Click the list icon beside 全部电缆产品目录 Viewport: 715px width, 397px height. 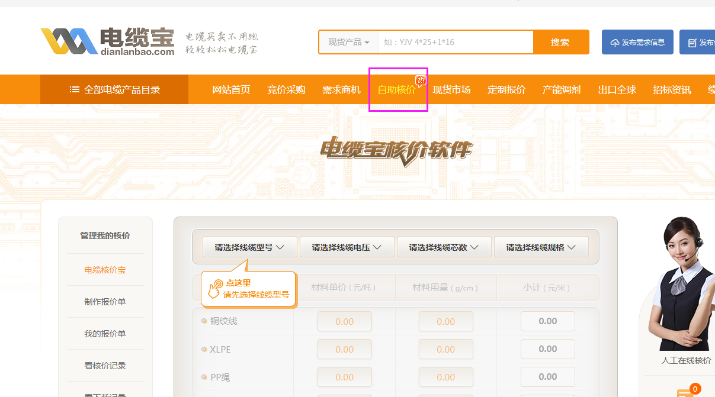point(74,89)
